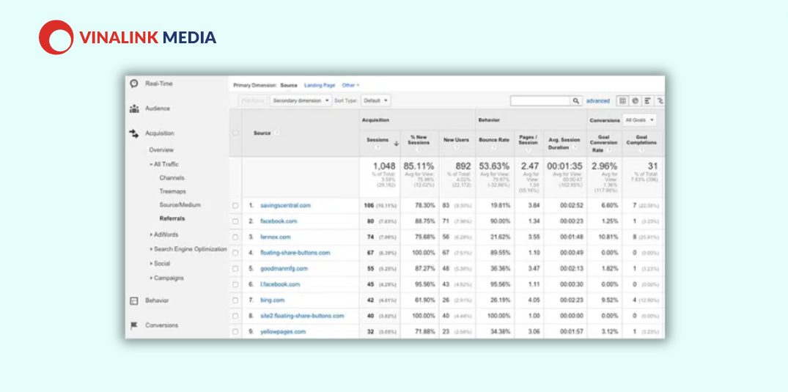
Task: Click help icon beside Goal Conversion Rate
Action: click(x=609, y=149)
